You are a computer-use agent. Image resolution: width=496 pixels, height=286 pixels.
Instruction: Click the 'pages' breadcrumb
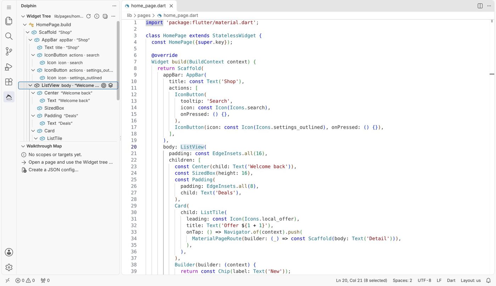(x=144, y=16)
